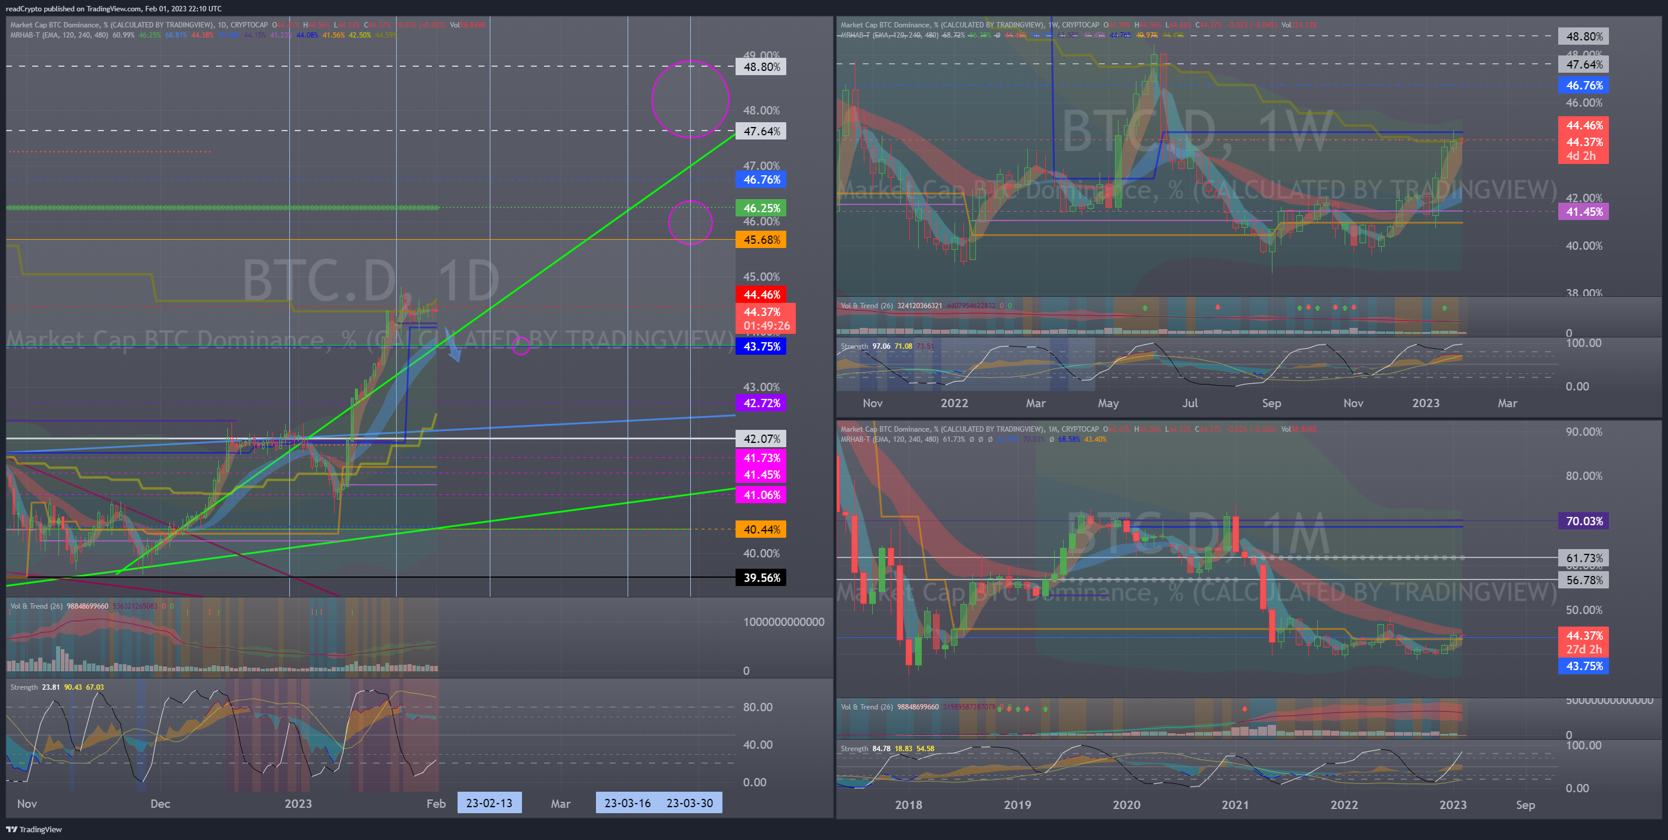
Task: Click the magenta 41.73% price label
Action: click(x=761, y=457)
